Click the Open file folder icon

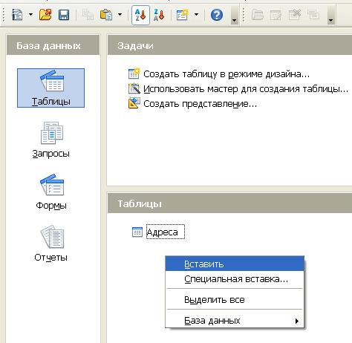tap(45, 15)
